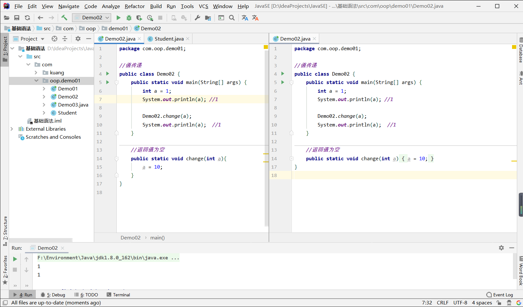Expand External Libraries
Screen dimensions: 523x307
[12, 129]
